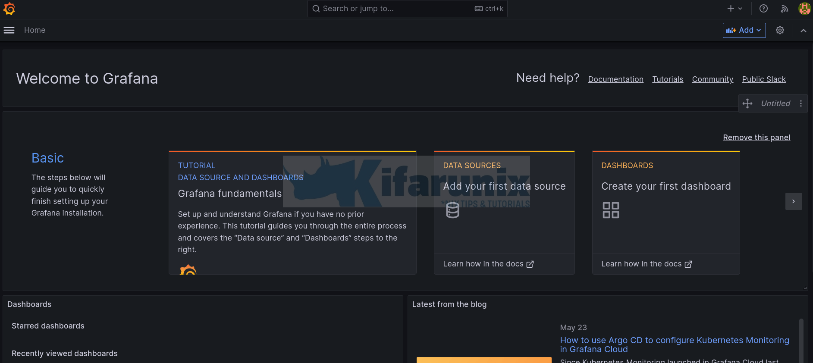Click the dashboard grid icon in Dashboards card
The height and width of the screenshot is (363, 813).
point(611,210)
